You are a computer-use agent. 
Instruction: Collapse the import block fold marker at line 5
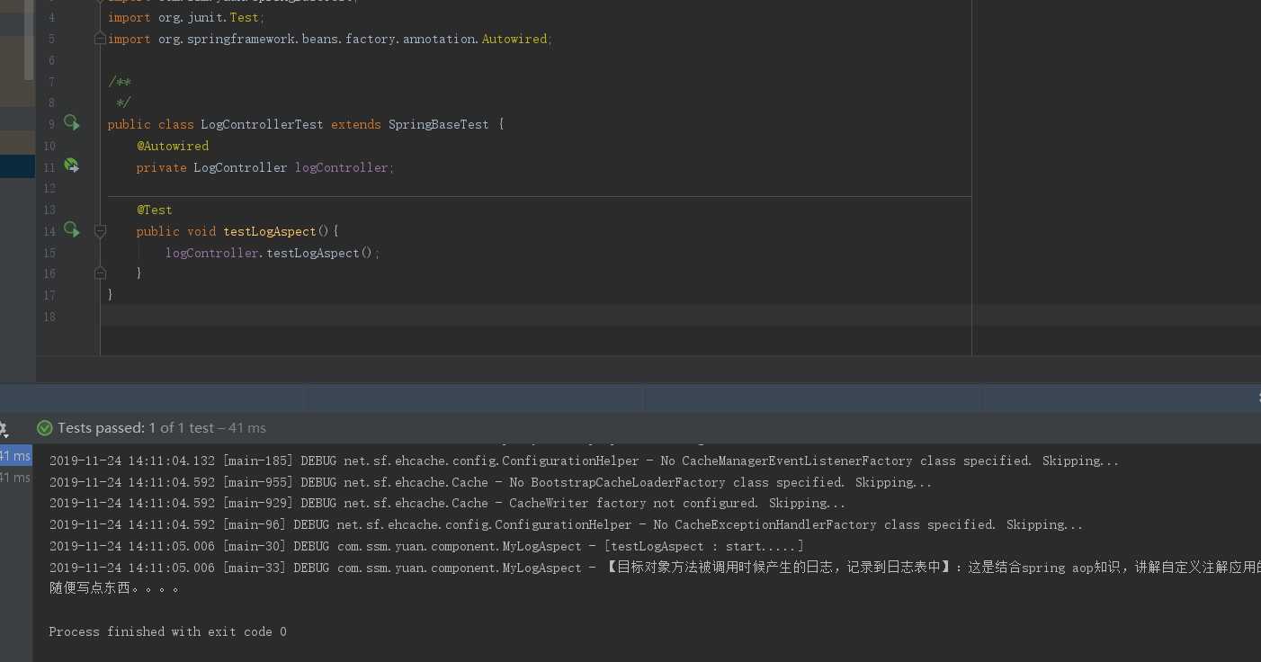pyautogui.click(x=101, y=39)
